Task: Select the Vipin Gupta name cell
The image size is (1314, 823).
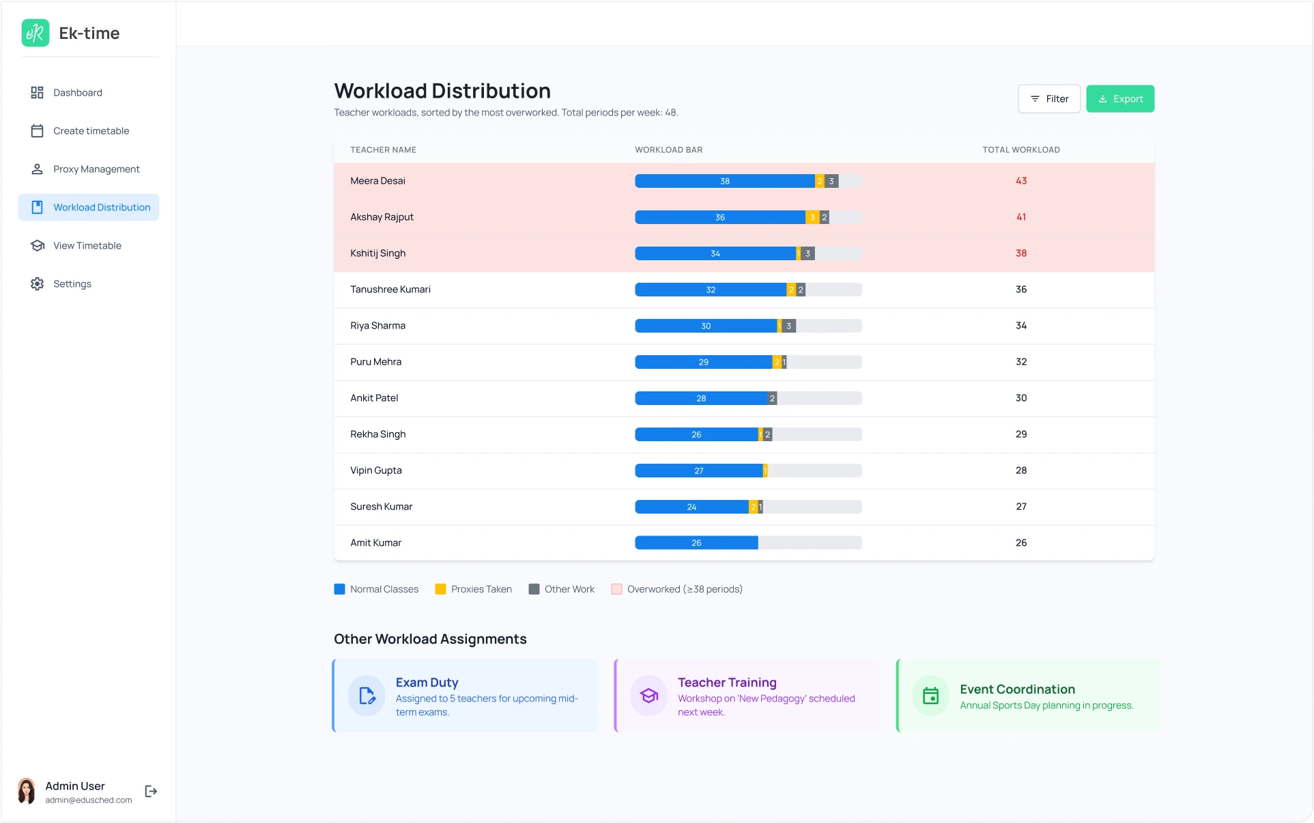Action: (375, 471)
